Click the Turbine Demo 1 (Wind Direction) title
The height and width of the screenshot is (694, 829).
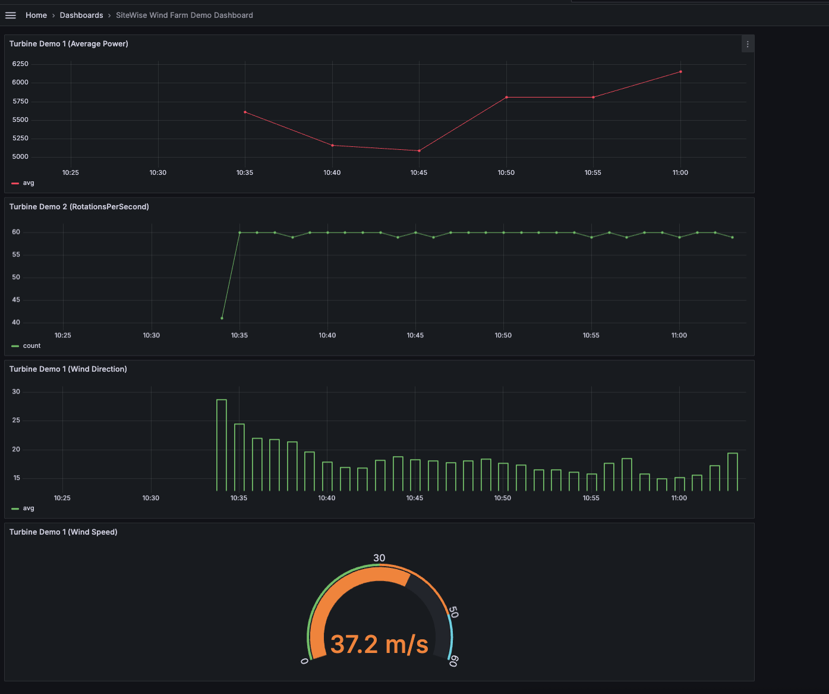[x=68, y=369]
